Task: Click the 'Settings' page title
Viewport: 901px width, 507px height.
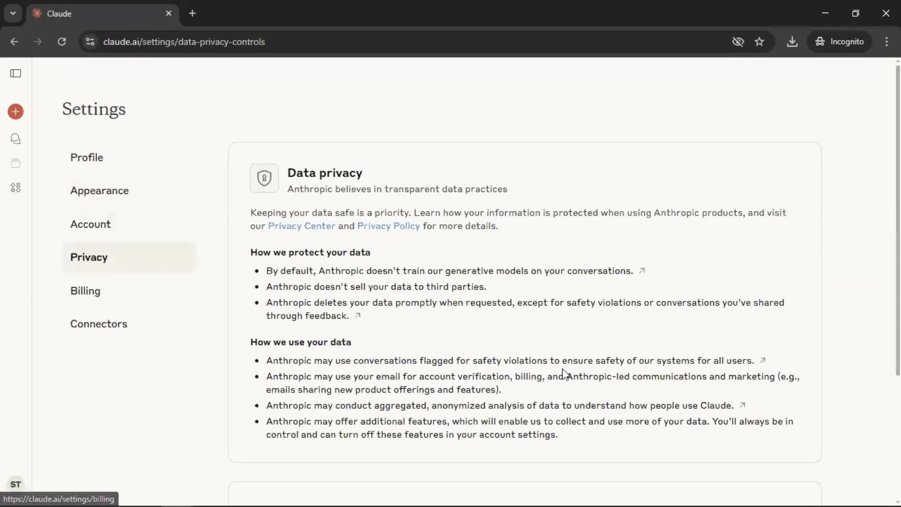Action: [x=94, y=109]
